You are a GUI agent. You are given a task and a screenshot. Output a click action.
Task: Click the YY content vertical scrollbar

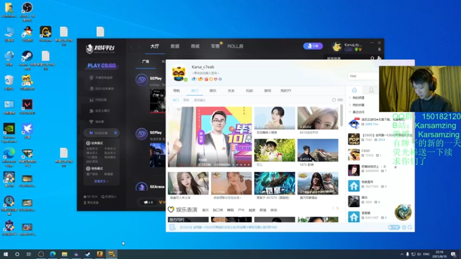pos(342,115)
